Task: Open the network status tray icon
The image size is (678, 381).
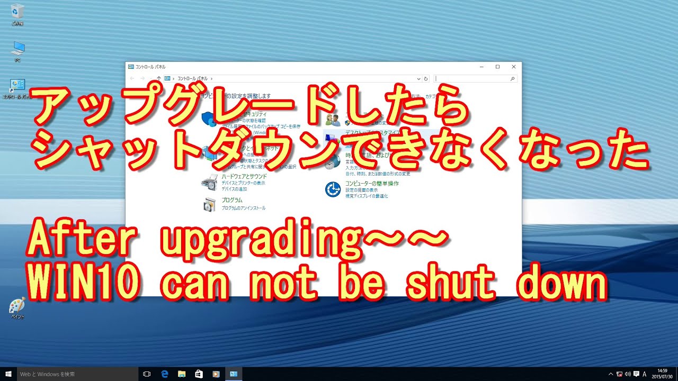Action: (x=619, y=374)
